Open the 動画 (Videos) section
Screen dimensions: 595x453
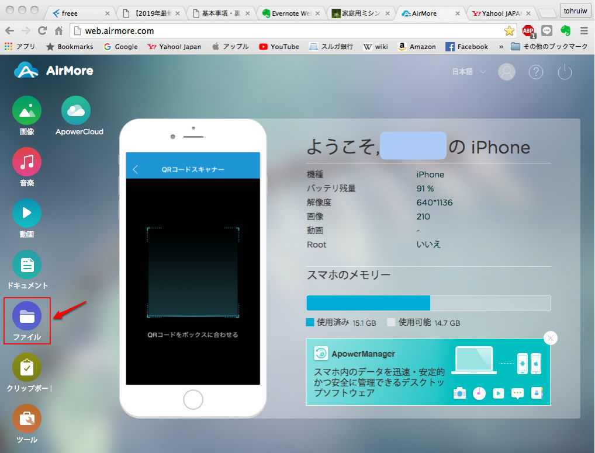click(x=26, y=213)
